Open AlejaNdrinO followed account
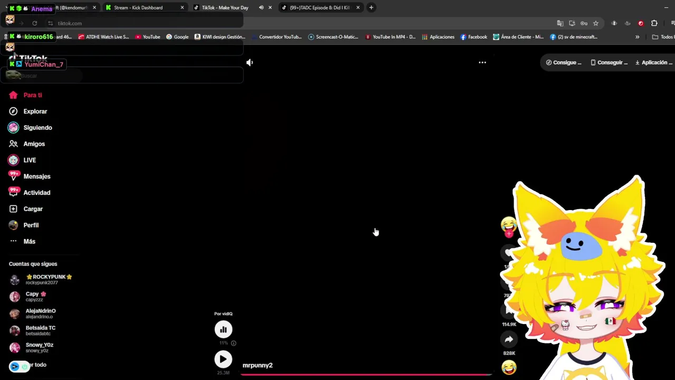 click(33, 313)
